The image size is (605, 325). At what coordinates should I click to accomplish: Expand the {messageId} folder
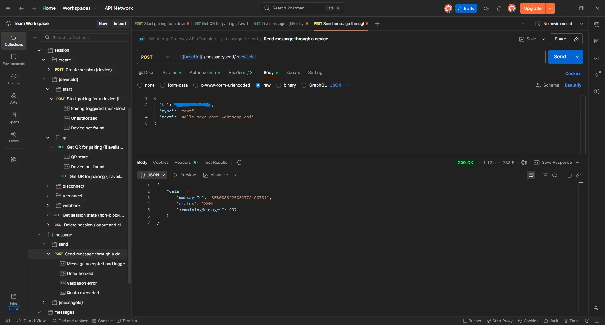44,302
